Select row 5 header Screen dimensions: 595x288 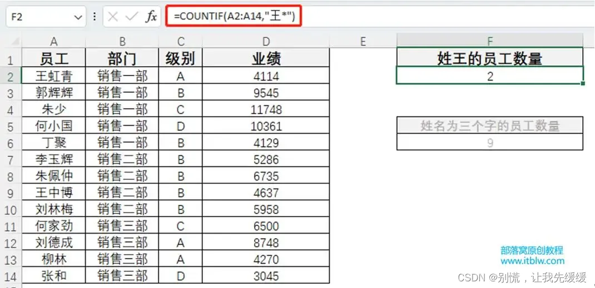[x=11, y=127]
